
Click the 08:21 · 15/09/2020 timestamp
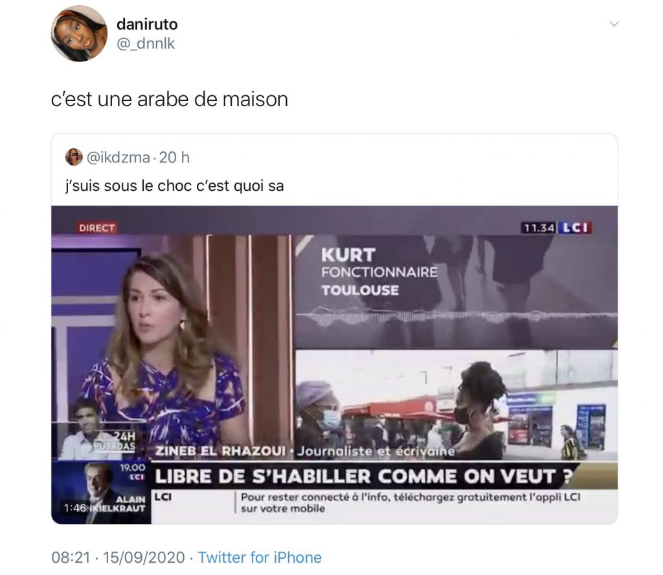coord(118,558)
